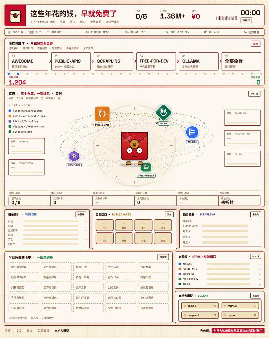269x338 pixels.
Task: Click the 音乐 API tile
Action: pos(143,238)
